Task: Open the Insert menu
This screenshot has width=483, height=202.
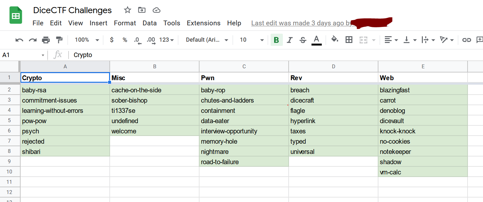Action: tap(98, 23)
